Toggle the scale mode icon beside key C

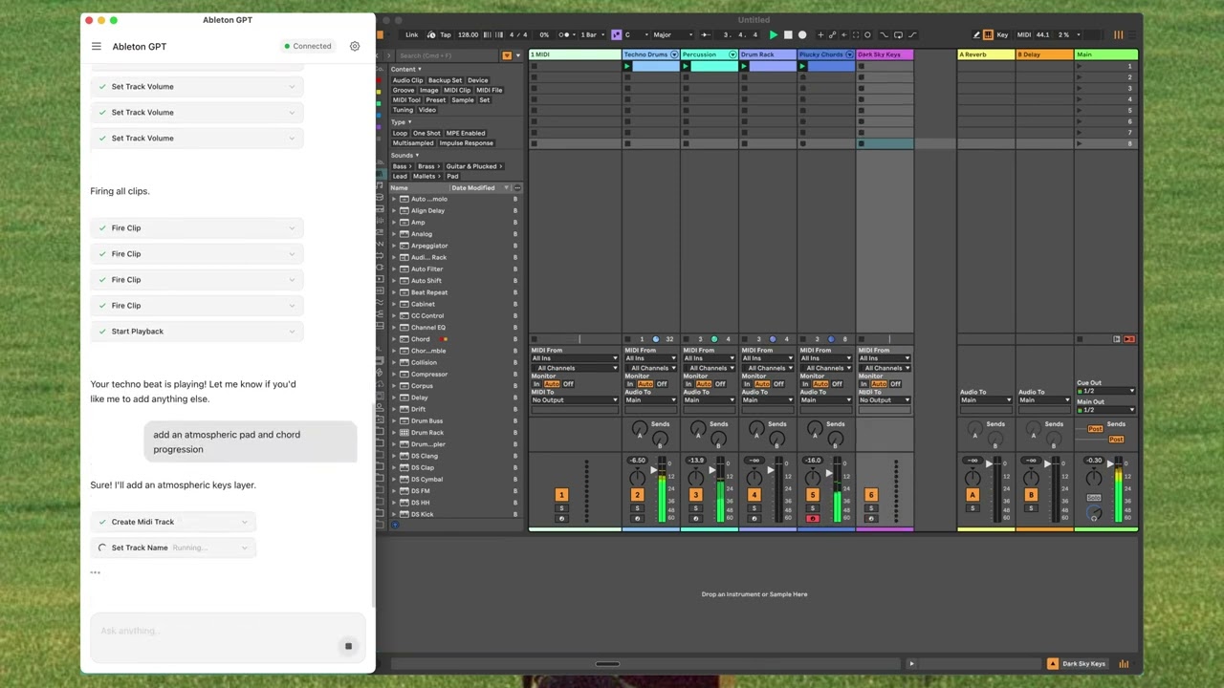[616, 35]
